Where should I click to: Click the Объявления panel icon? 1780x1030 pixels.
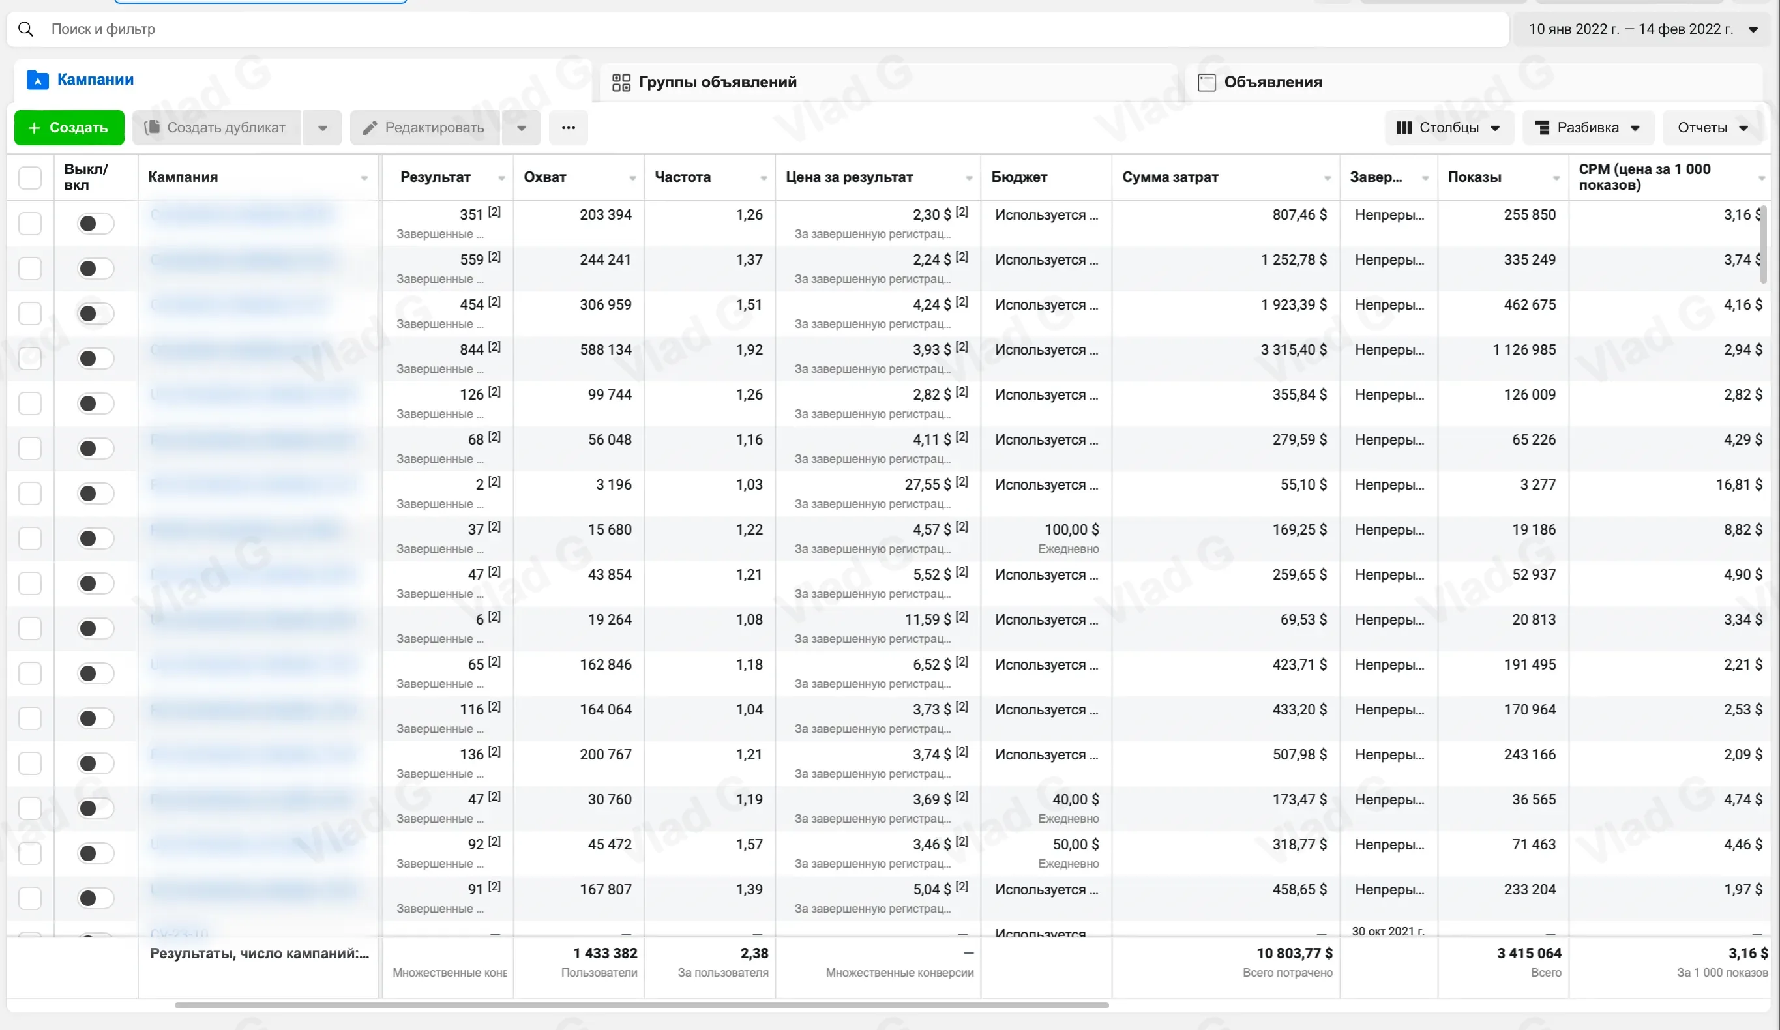[1206, 83]
